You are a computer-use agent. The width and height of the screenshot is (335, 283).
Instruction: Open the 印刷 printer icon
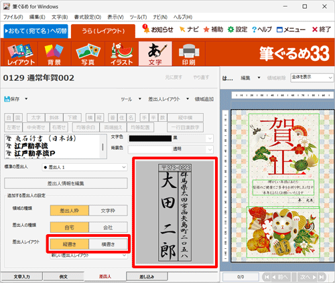pos(189,54)
